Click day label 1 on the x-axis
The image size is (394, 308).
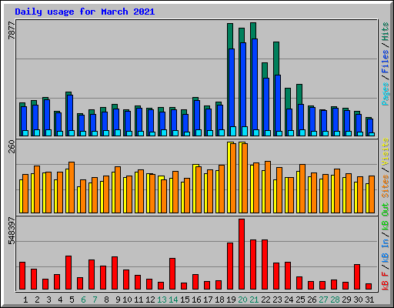[25, 300]
